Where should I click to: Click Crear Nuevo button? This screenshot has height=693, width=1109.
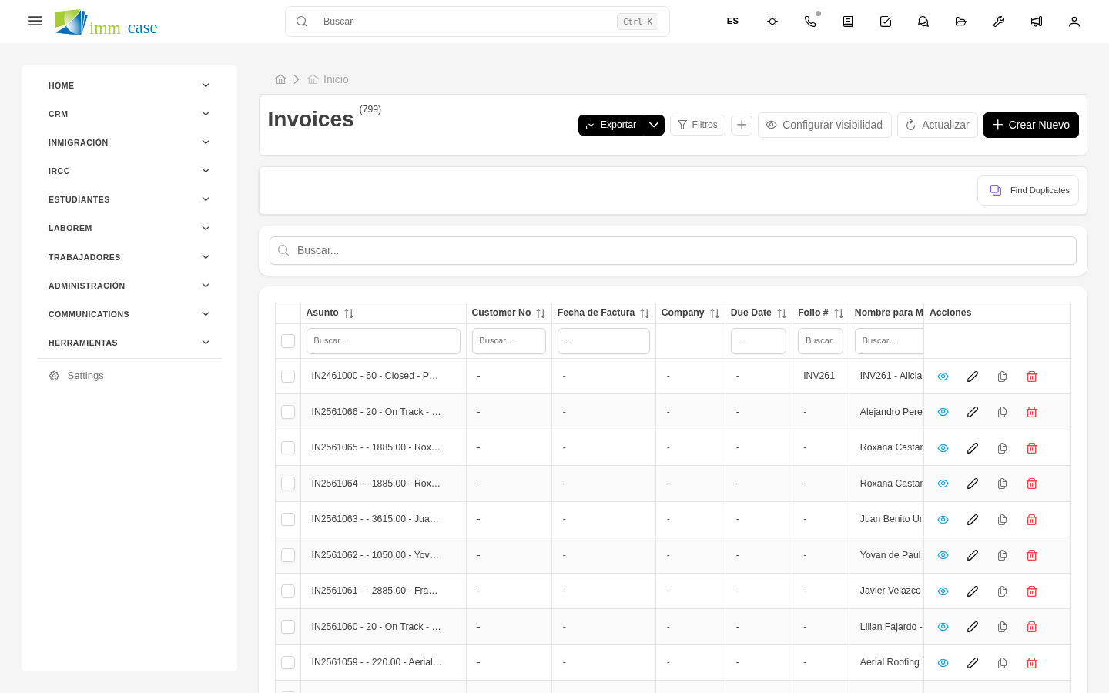[x=1031, y=125]
